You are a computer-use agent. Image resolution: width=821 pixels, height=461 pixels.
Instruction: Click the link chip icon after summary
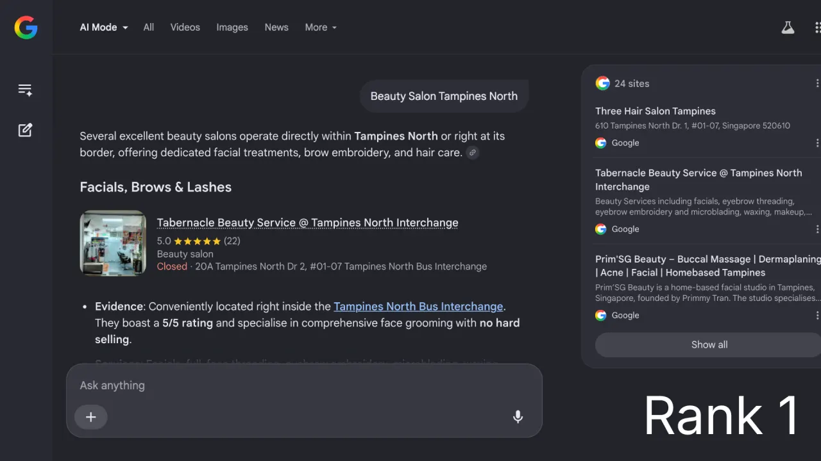tap(473, 152)
